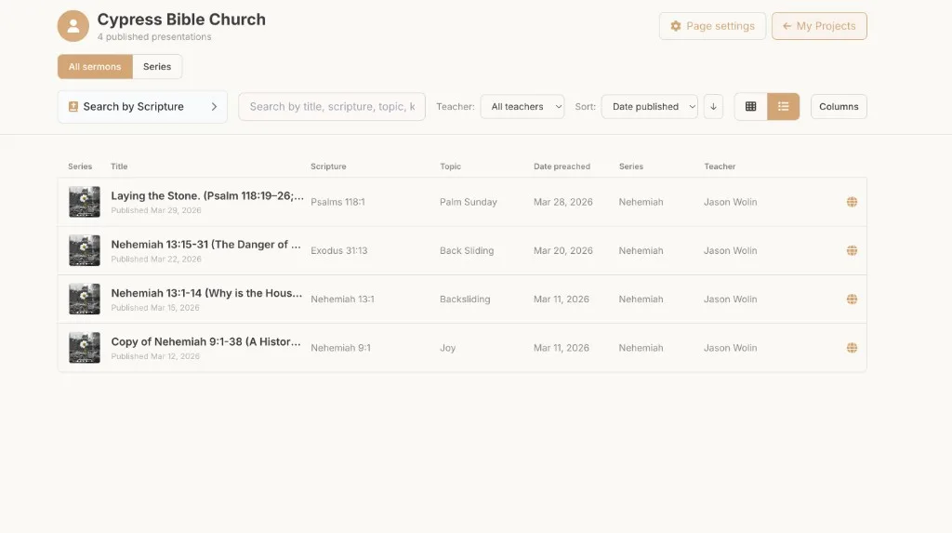
Task: Open the All teachers dropdown
Action: click(x=522, y=106)
